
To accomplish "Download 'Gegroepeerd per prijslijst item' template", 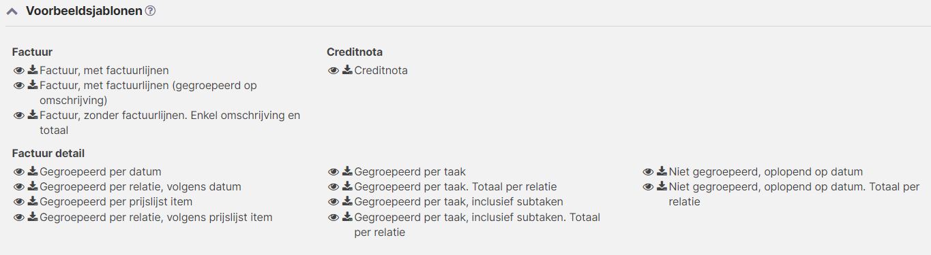I will (33, 201).
